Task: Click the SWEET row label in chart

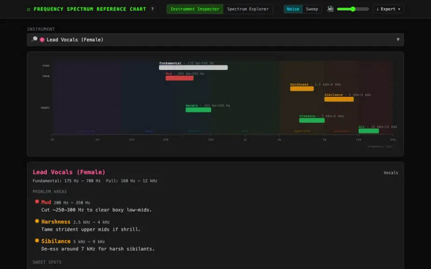Action: pyautogui.click(x=45, y=108)
